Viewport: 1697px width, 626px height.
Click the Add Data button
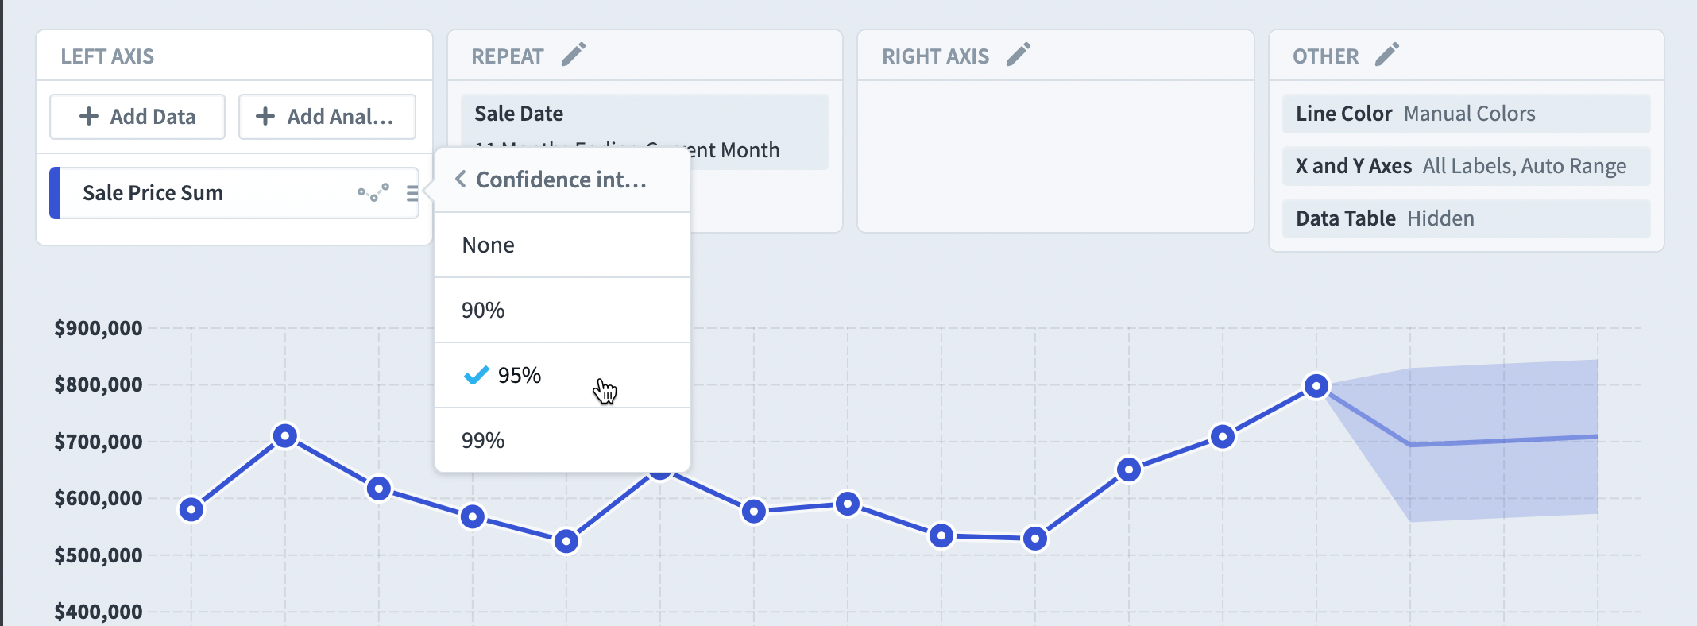[137, 117]
